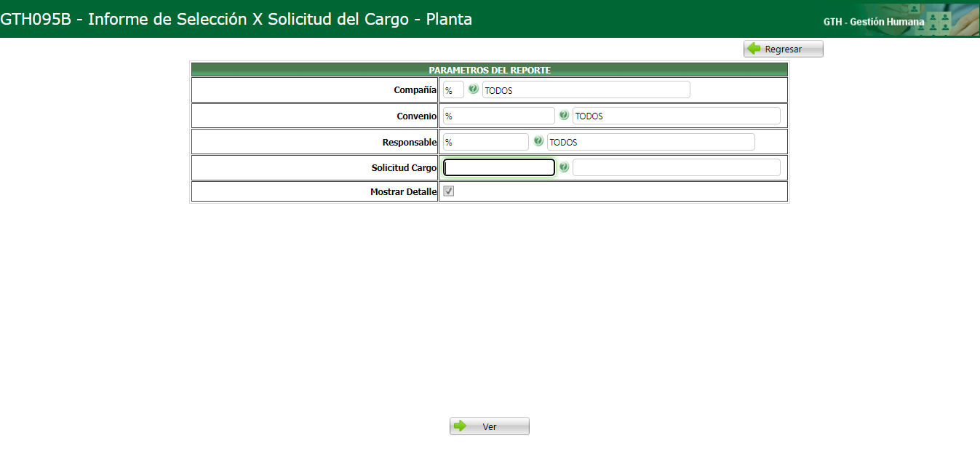
Task: Click the green back arrow on Regresar
Action: [754, 48]
